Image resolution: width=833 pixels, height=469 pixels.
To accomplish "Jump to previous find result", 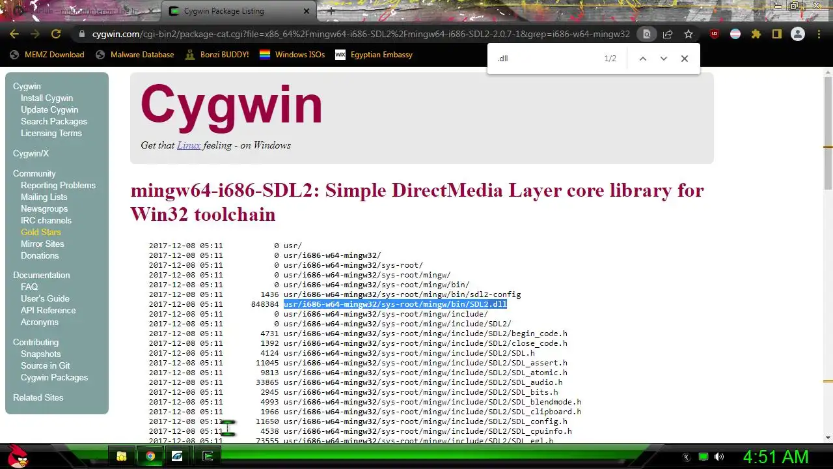I will coord(642,59).
